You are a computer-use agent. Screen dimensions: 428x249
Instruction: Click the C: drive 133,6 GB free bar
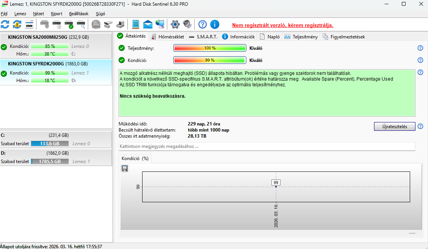(50, 144)
